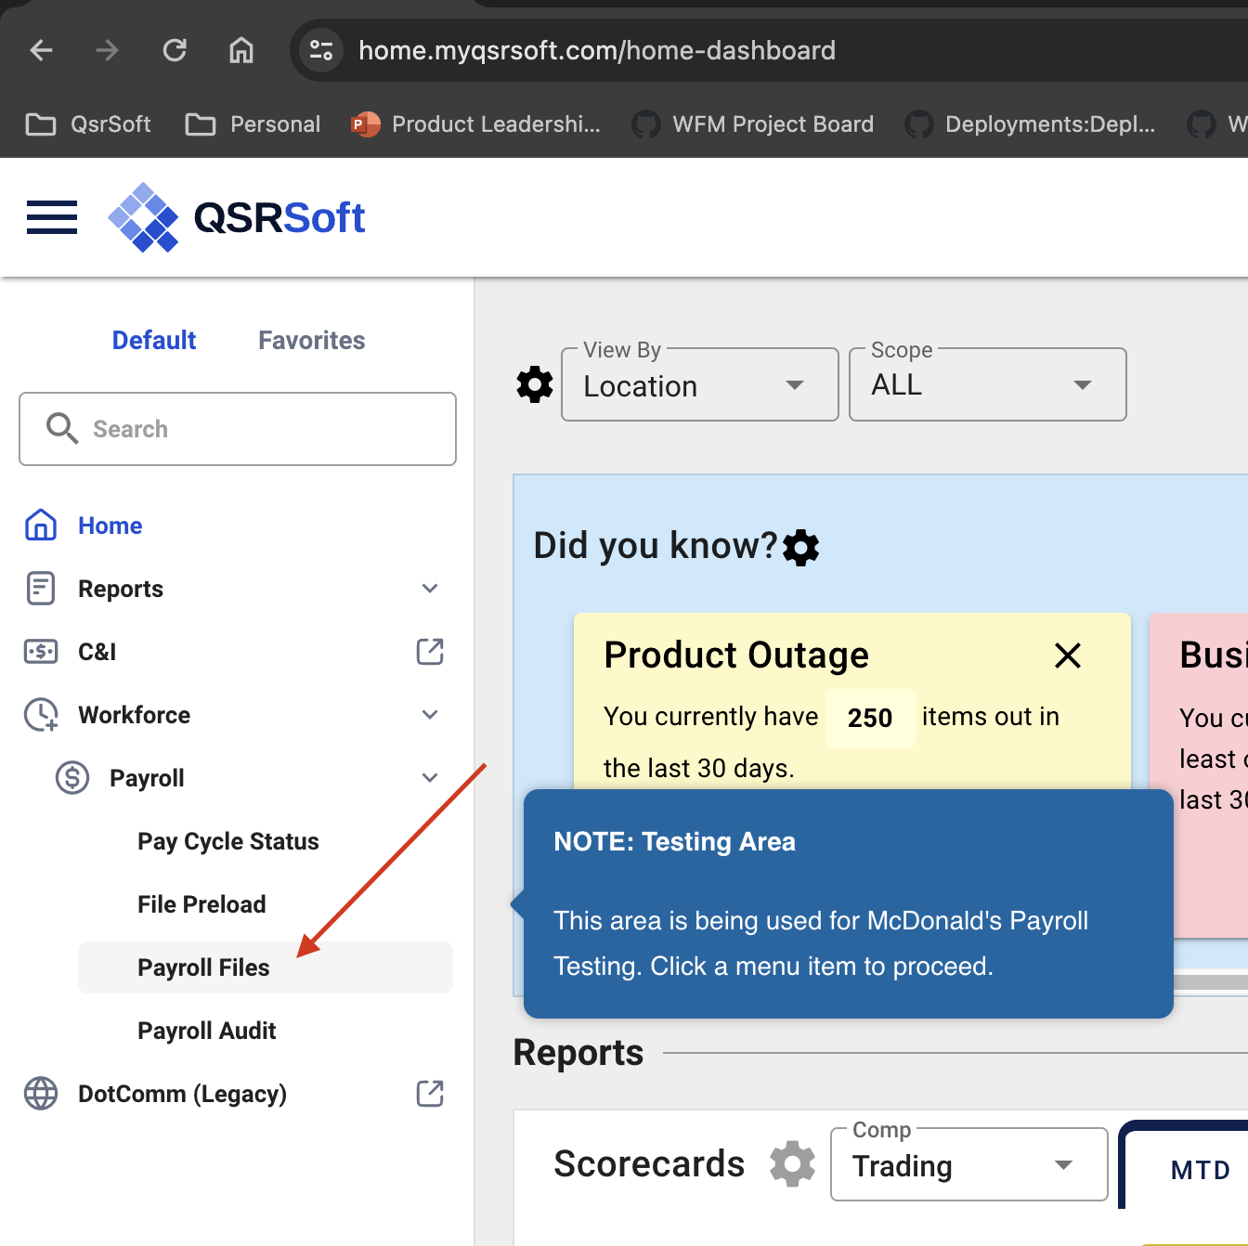
Task: Click the Product Outage heading
Action: pyautogui.click(x=736, y=655)
